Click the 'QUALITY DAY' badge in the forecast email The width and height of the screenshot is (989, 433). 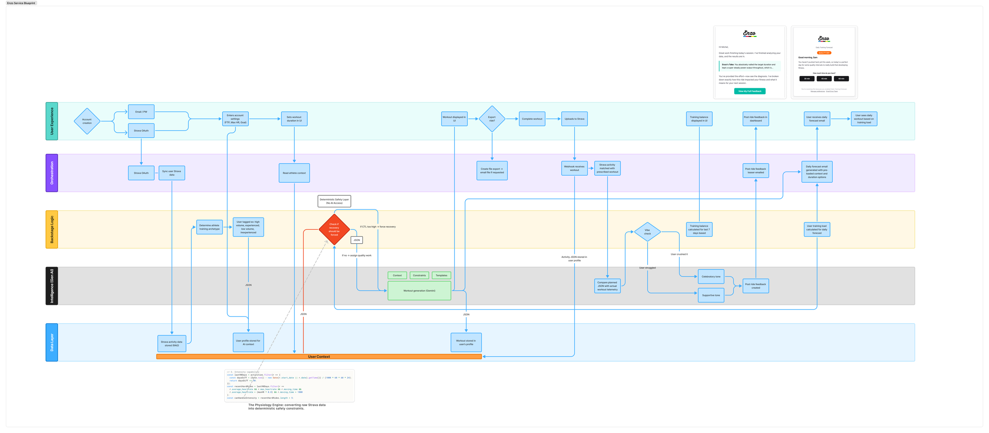click(x=824, y=53)
